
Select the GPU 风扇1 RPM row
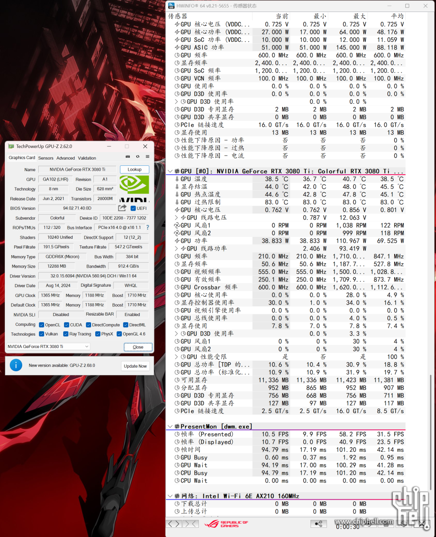point(286,225)
